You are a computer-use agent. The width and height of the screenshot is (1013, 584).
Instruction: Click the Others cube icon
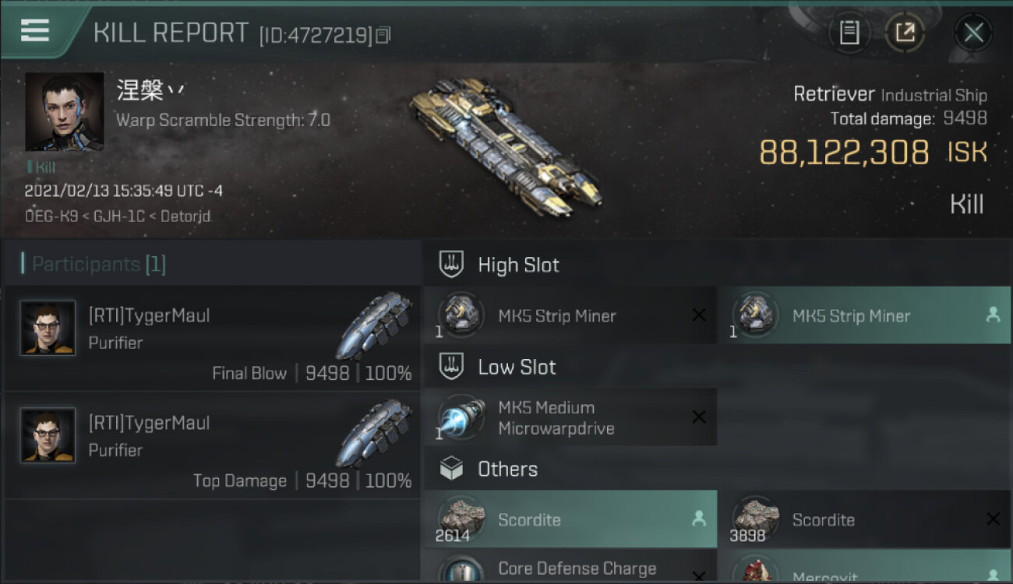click(452, 469)
